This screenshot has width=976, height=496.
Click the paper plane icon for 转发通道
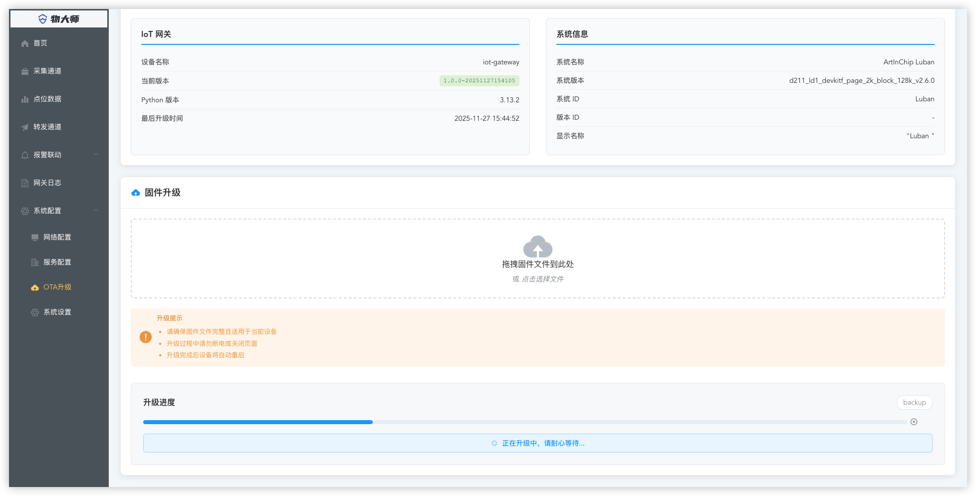(x=25, y=127)
